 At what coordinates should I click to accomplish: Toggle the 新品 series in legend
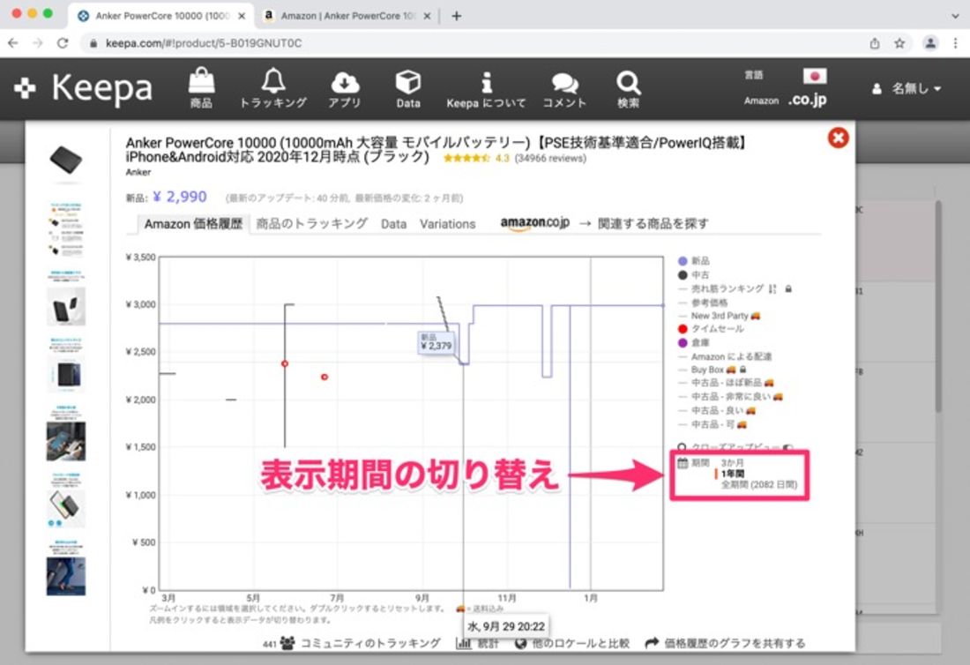point(695,261)
